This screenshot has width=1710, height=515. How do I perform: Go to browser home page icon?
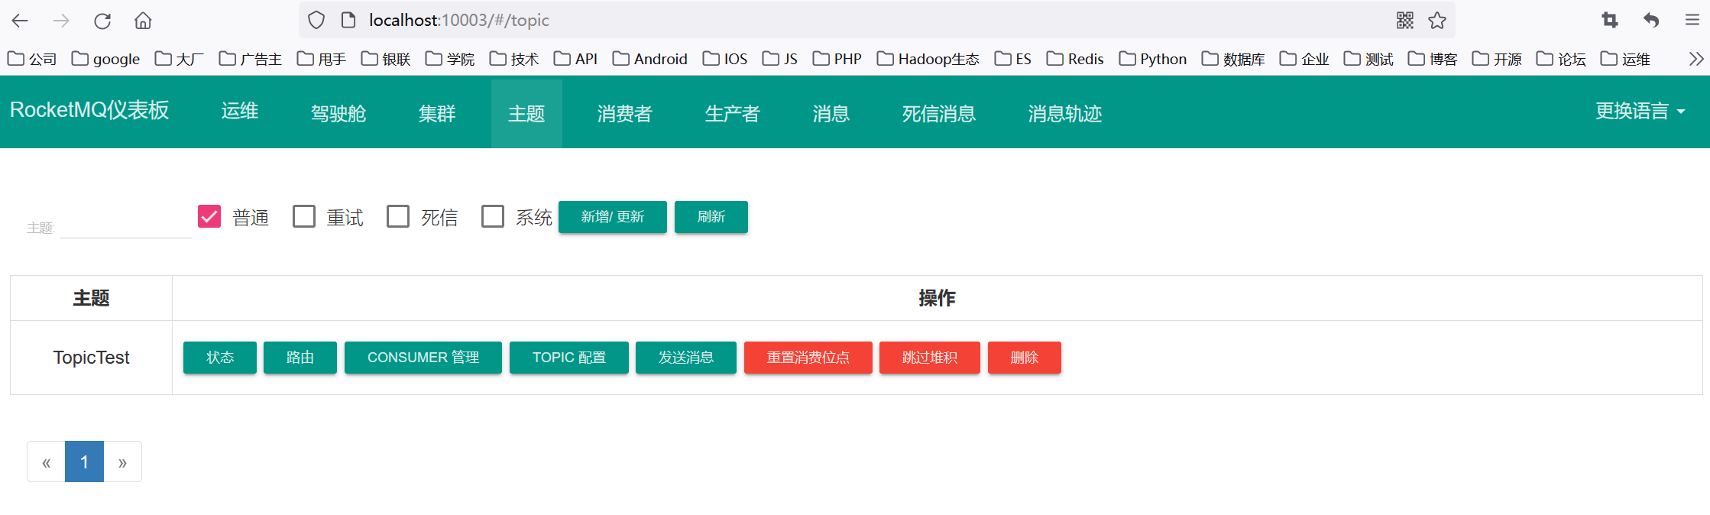point(143,21)
